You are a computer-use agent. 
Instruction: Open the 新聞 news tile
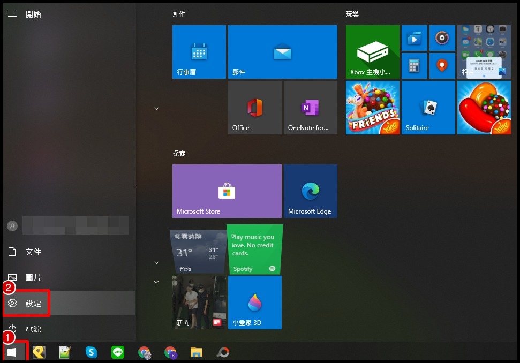pyautogui.click(x=199, y=303)
